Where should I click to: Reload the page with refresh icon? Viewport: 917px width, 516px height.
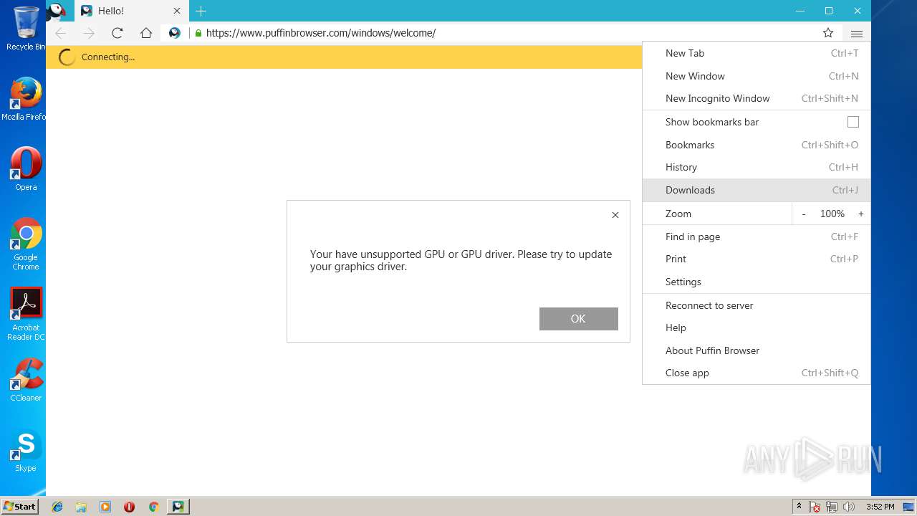pyautogui.click(x=117, y=33)
